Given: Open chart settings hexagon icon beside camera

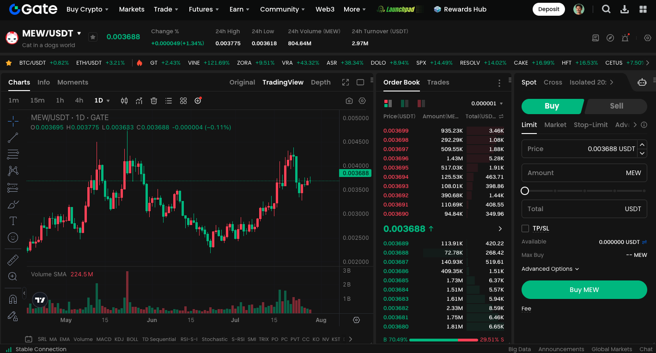Looking at the screenshot, I should pyautogui.click(x=362, y=101).
